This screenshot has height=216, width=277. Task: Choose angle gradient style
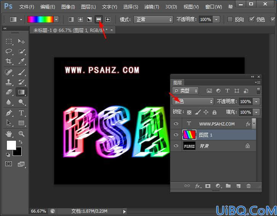(90, 19)
